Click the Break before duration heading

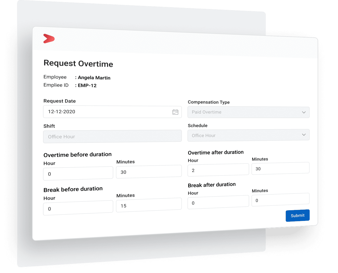73,189
